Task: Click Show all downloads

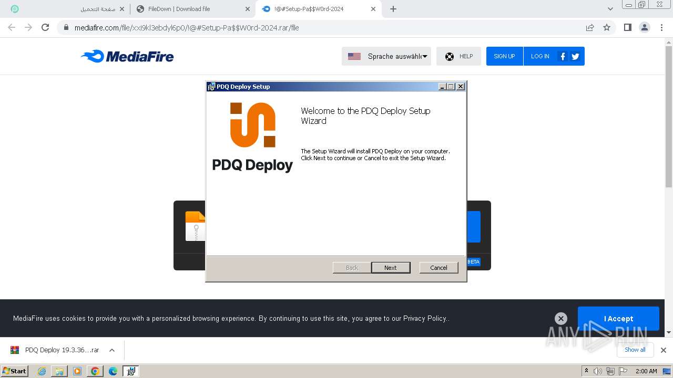Action: 635,350
